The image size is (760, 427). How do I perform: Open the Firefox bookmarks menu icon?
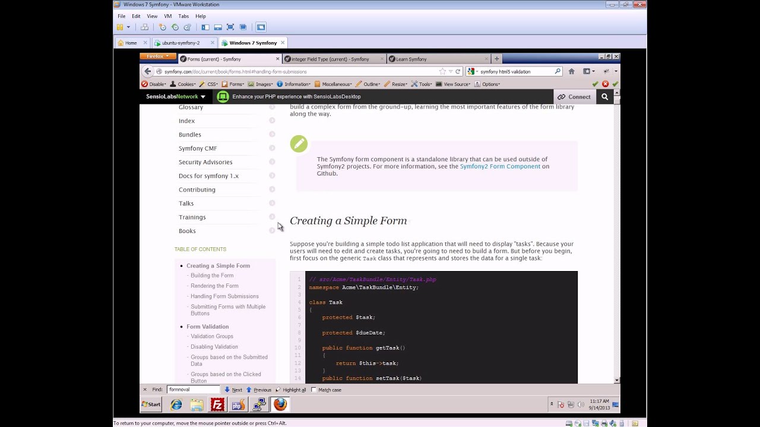tap(588, 72)
